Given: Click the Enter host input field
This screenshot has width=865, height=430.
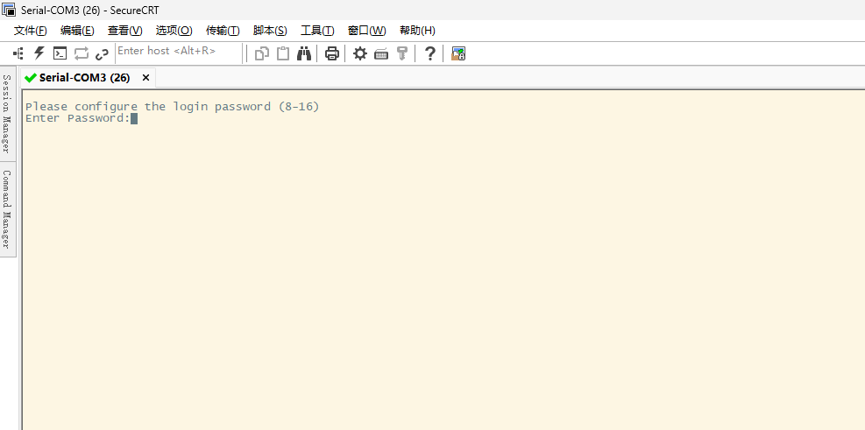Looking at the screenshot, I should (179, 53).
